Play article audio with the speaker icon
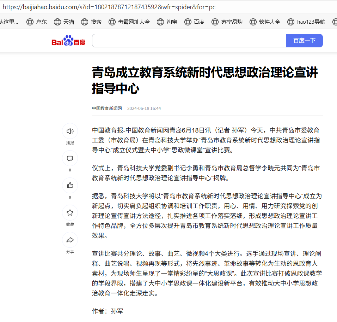The height and width of the screenshot is (322, 337). point(70,131)
